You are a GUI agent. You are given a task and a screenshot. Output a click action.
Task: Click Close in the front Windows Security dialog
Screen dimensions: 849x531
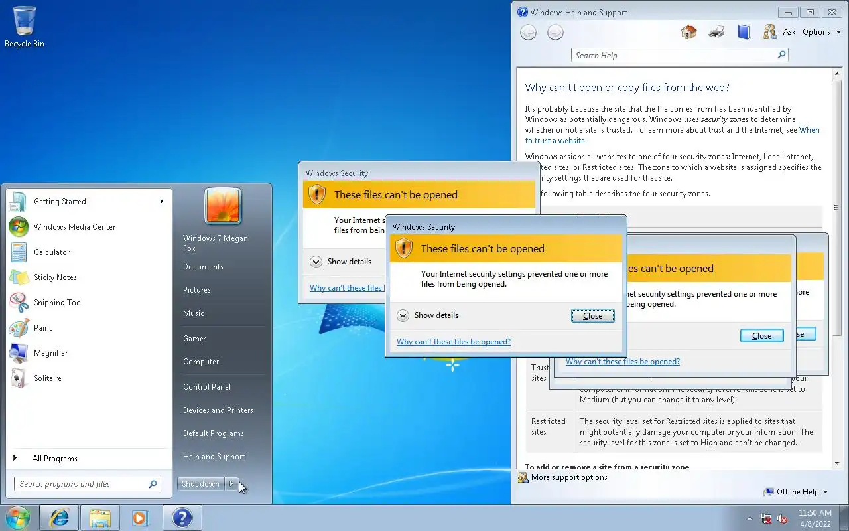coord(593,316)
